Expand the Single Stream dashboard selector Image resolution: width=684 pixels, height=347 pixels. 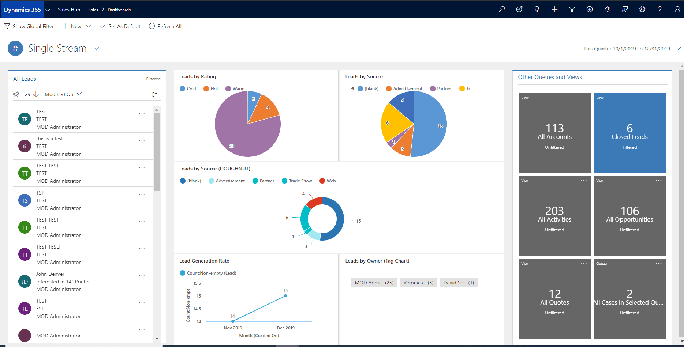pyautogui.click(x=96, y=48)
